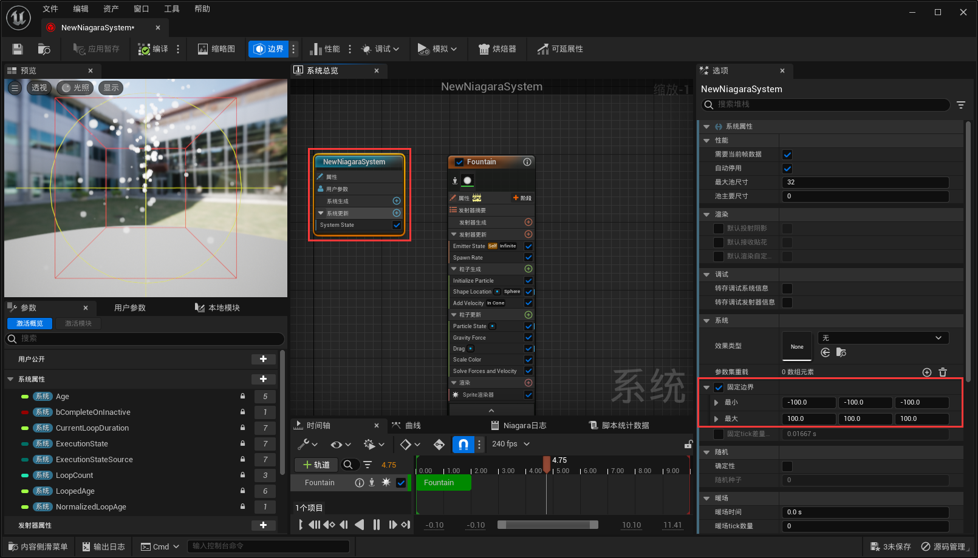
Task: Click the 显示 show button in viewport
Action: 111,88
